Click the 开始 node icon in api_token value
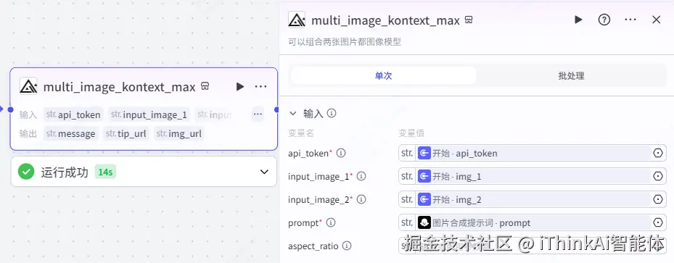Image resolution: width=674 pixels, height=263 pixels. [x=424, y=153]
